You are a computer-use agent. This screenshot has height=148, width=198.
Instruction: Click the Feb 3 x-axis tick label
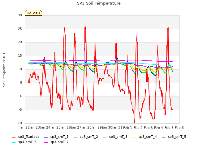pyautogui.click(x=148, y=128)
